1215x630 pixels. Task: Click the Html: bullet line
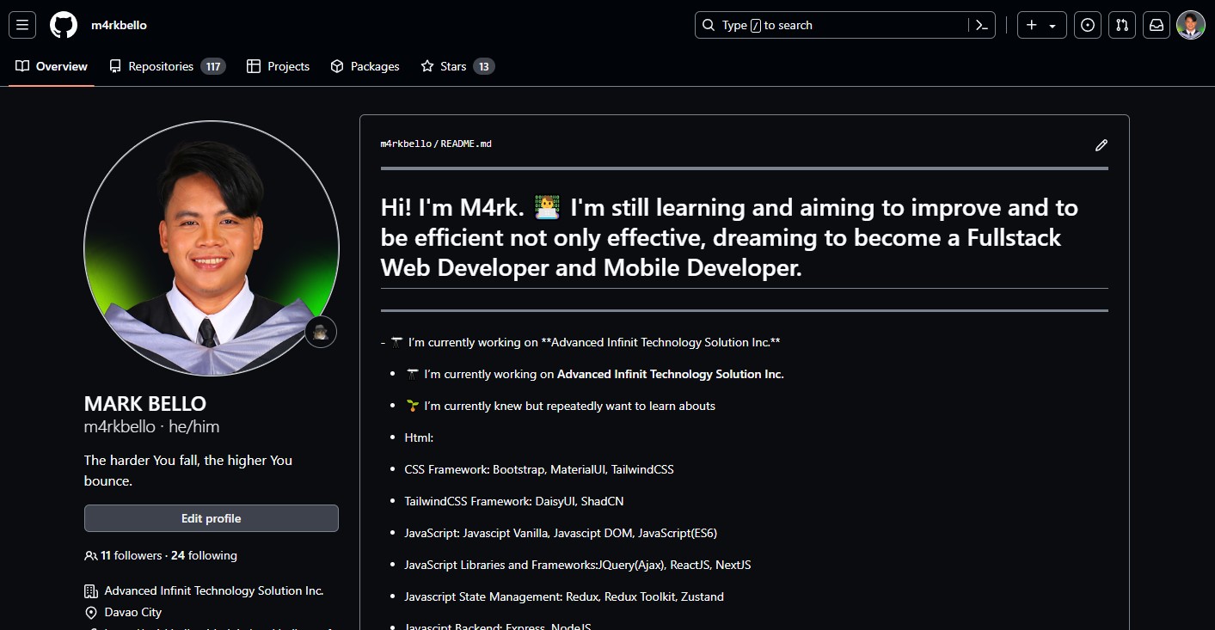click(x=419, y=437)
